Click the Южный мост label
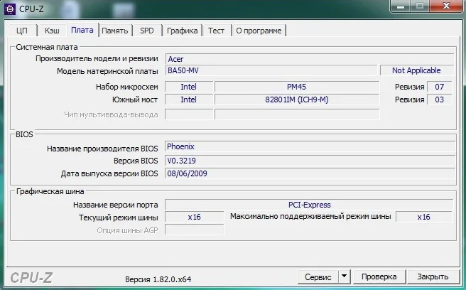 (135, 100)
